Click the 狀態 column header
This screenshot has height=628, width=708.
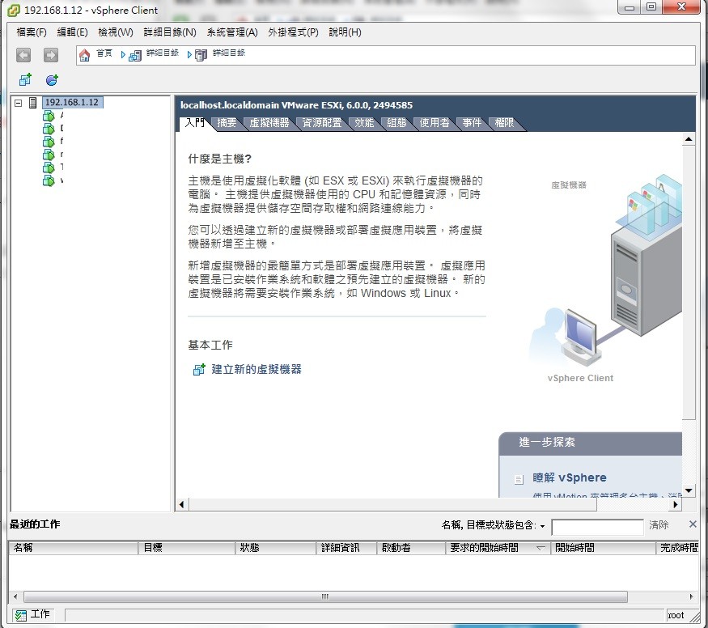tap(275, 548)
